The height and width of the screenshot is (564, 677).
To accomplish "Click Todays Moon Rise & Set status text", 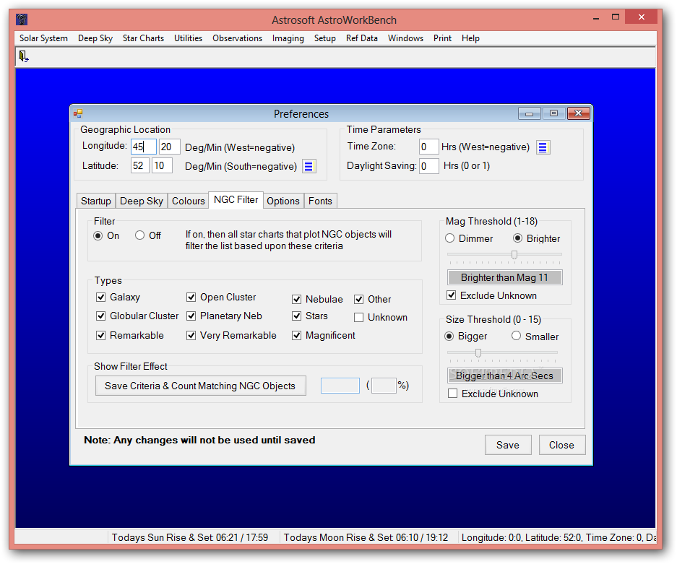I will pyautogui.click(x=366, y=537).
